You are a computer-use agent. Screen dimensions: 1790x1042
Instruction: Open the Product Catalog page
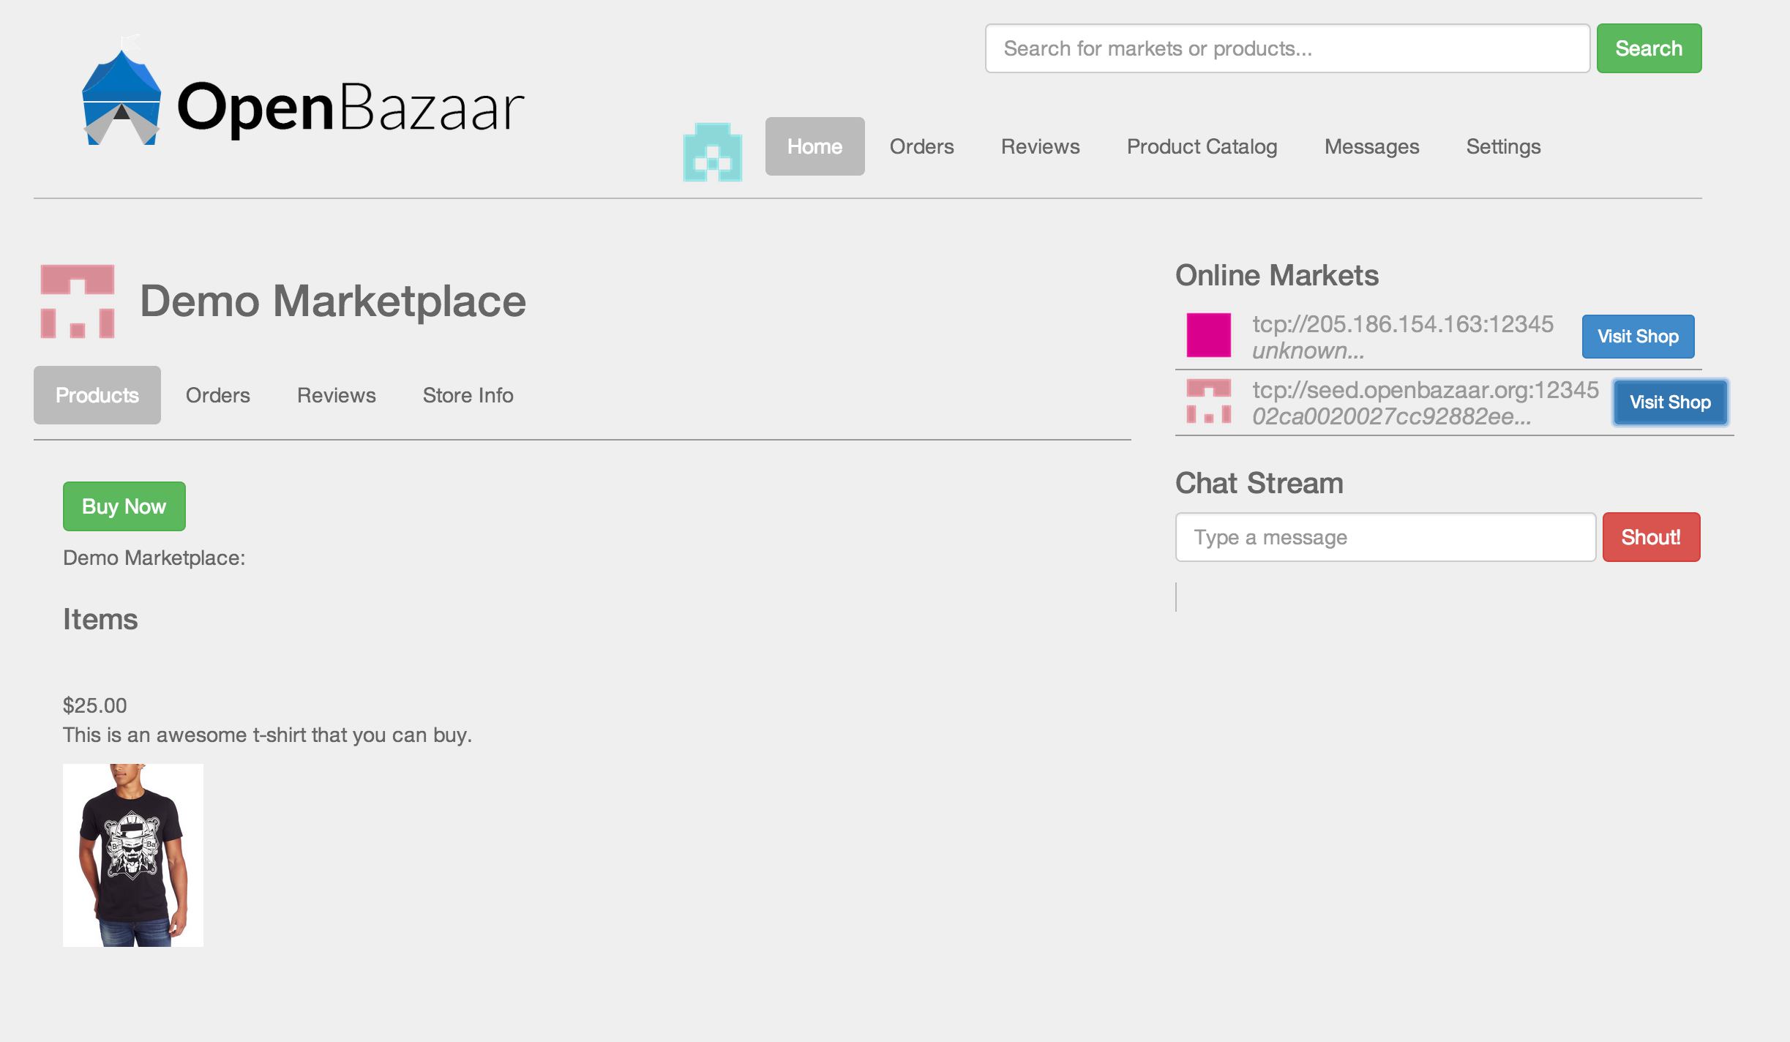click(1202, 146)
